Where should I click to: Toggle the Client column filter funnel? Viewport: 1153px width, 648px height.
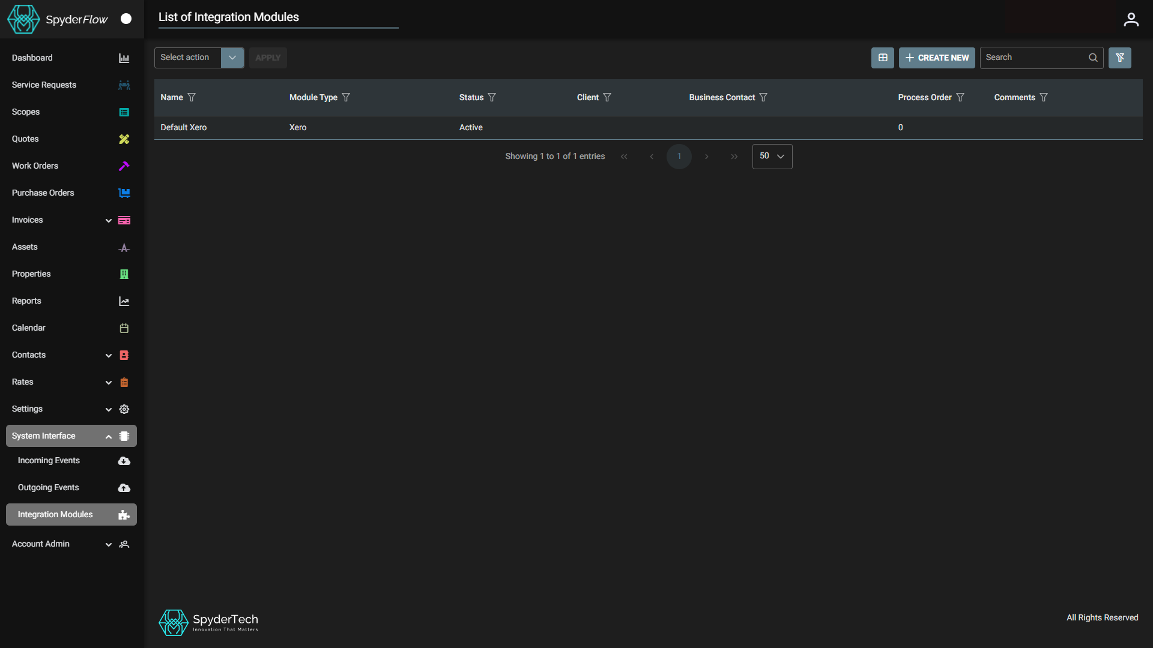(x=607, y=97)
